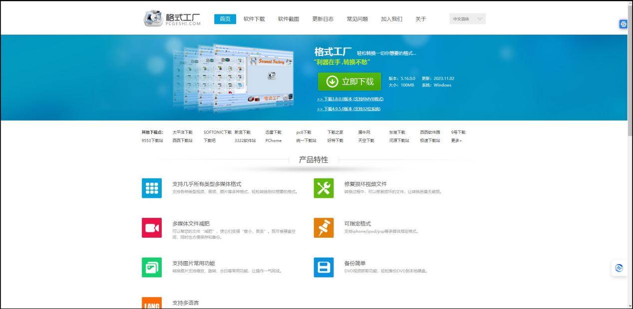The height and width of the screenshot is (309, 633).
Task: Click the 支持几乎所有类型多媒体格式 heading
Action: pos(207,184)
